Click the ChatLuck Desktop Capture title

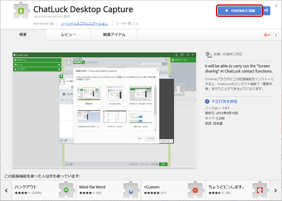click(83, 9)
